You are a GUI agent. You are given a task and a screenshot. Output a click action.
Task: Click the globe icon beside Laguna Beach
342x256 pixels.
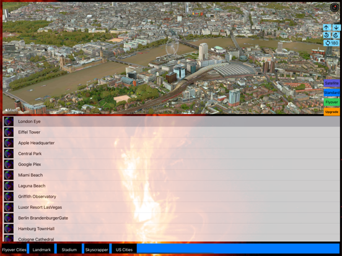(x=9, y=186)
